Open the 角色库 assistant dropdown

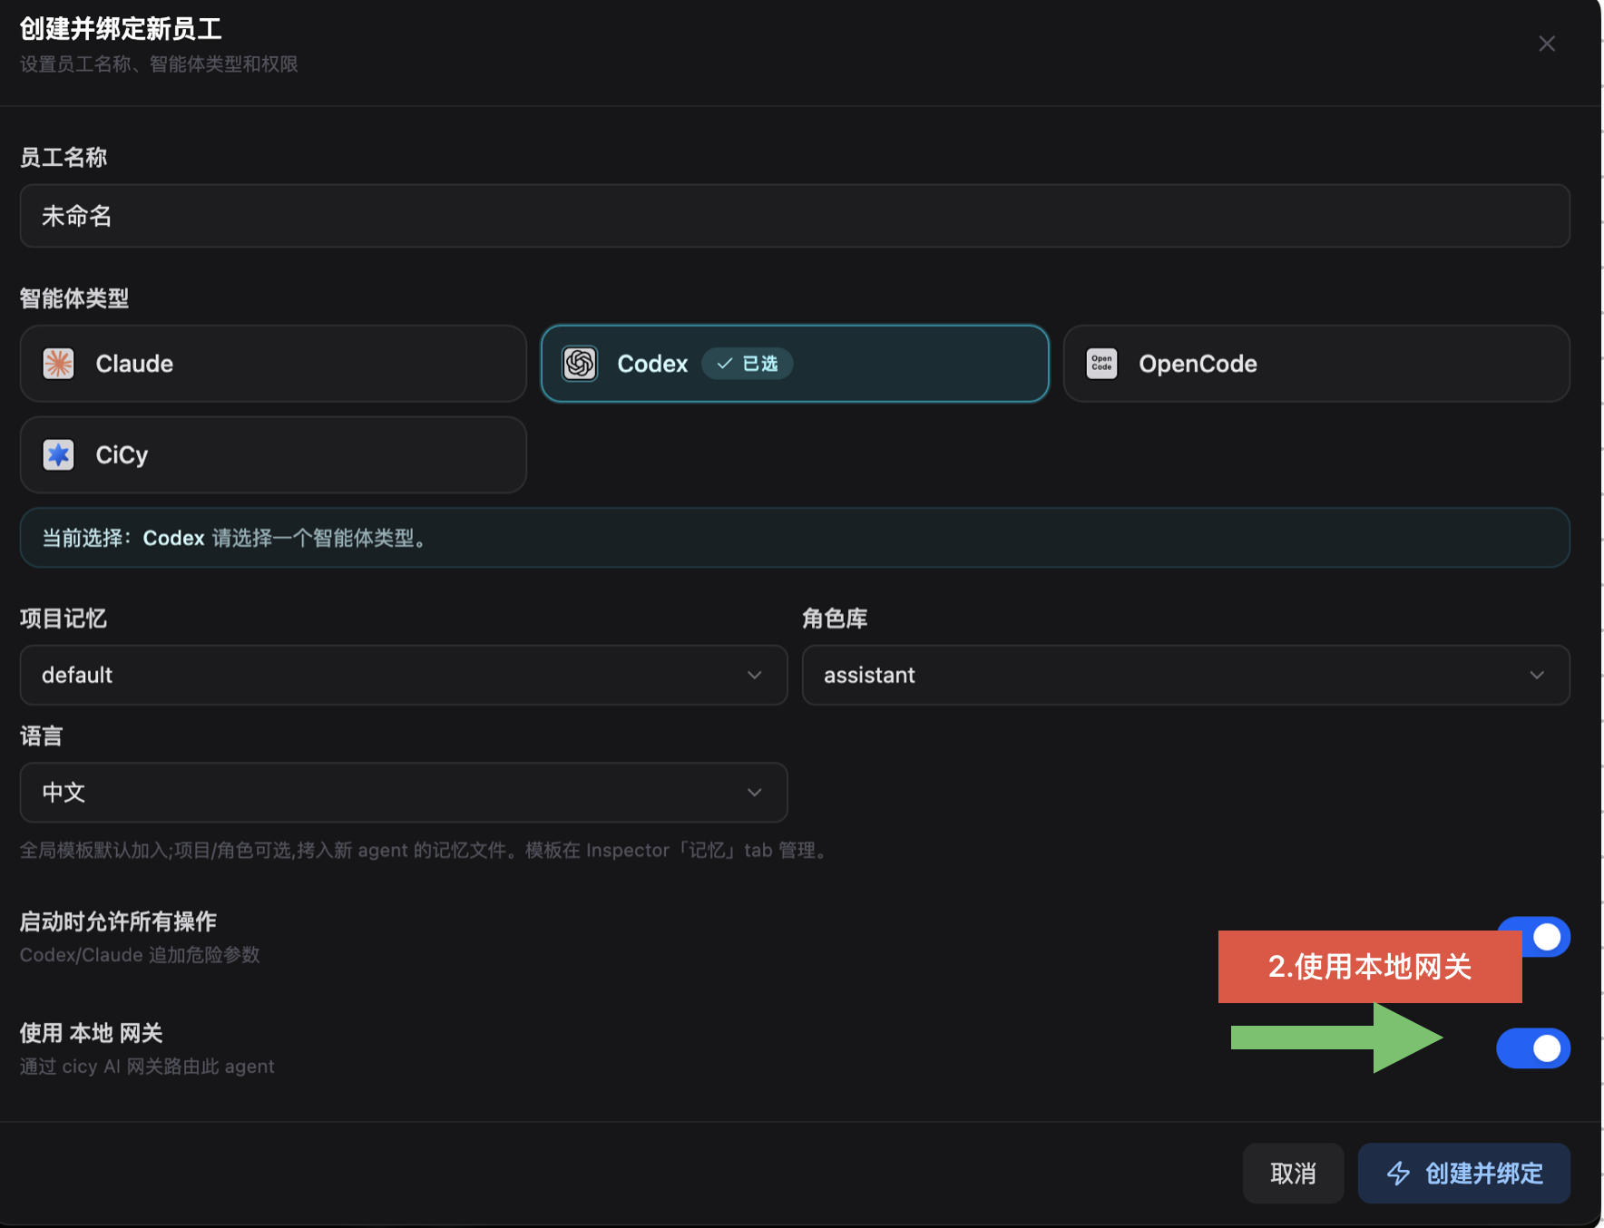point(1186,675)
